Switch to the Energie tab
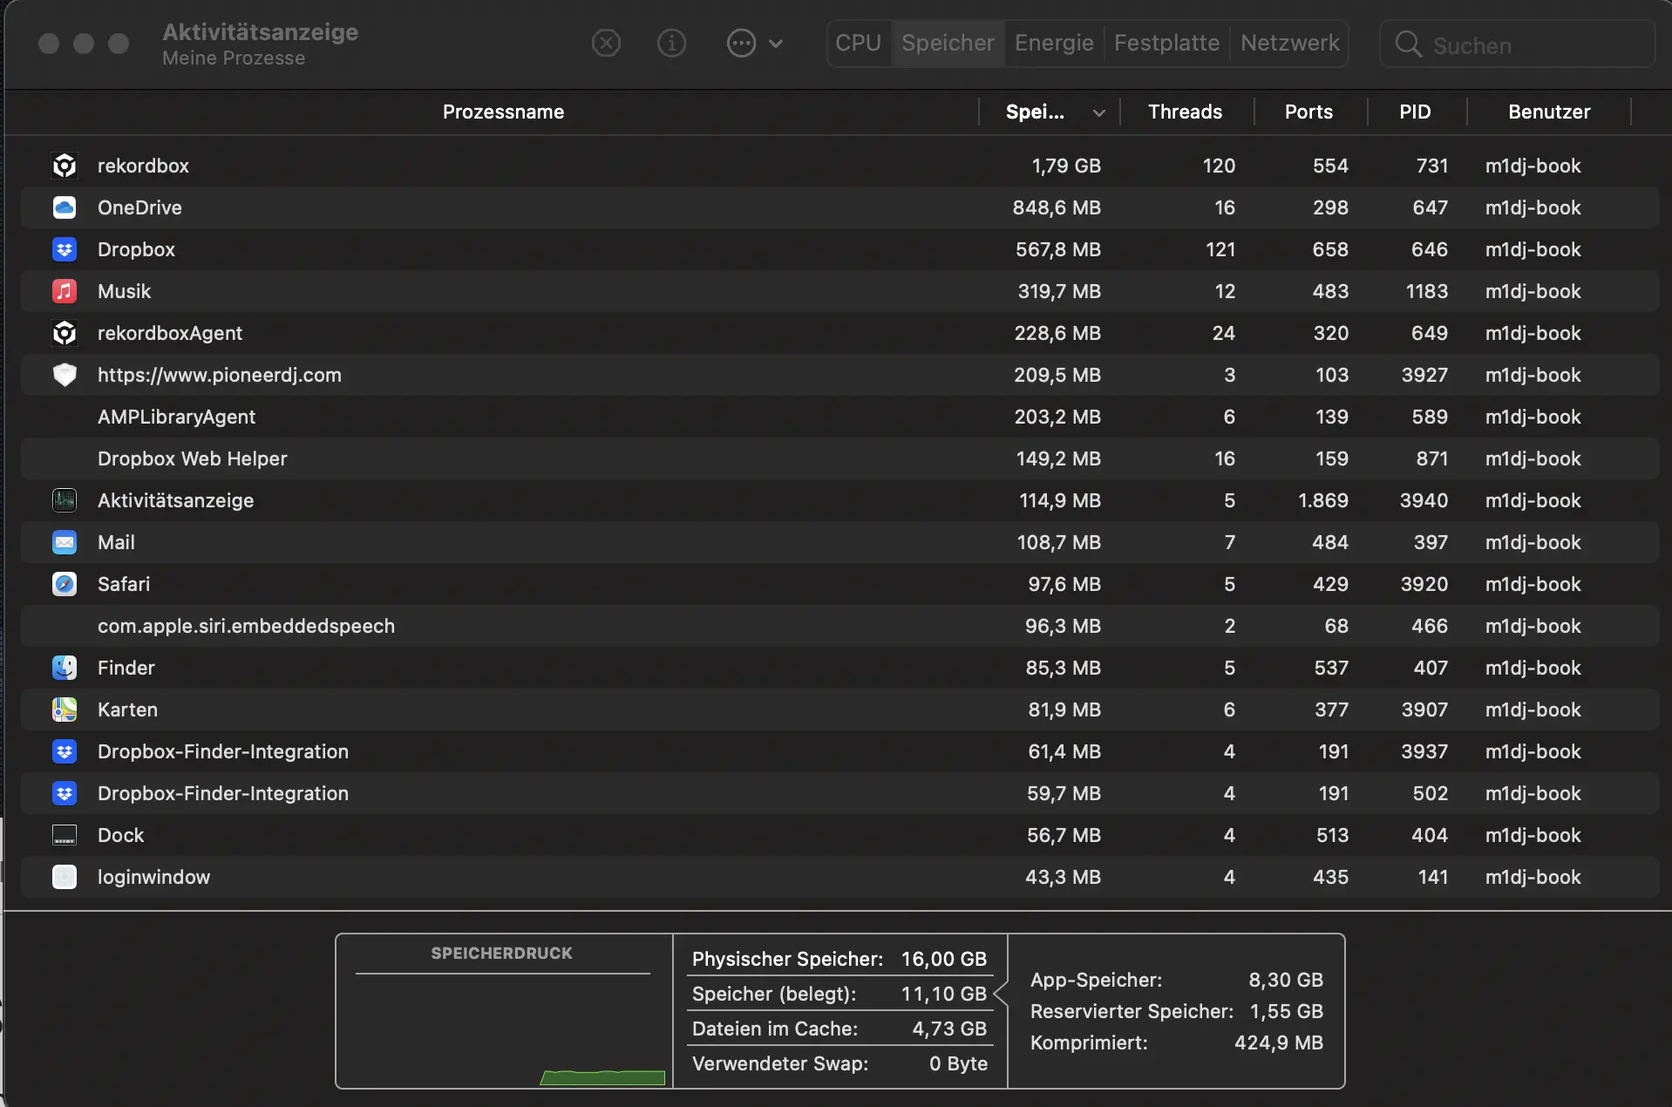1672x1107 pixels. (1054, 43)
